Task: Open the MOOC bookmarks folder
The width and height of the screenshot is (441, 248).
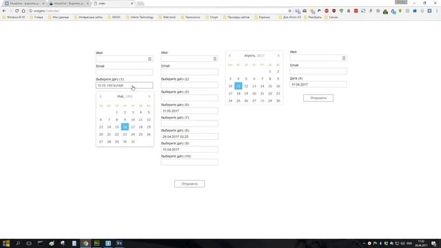Action: [114, 17]
